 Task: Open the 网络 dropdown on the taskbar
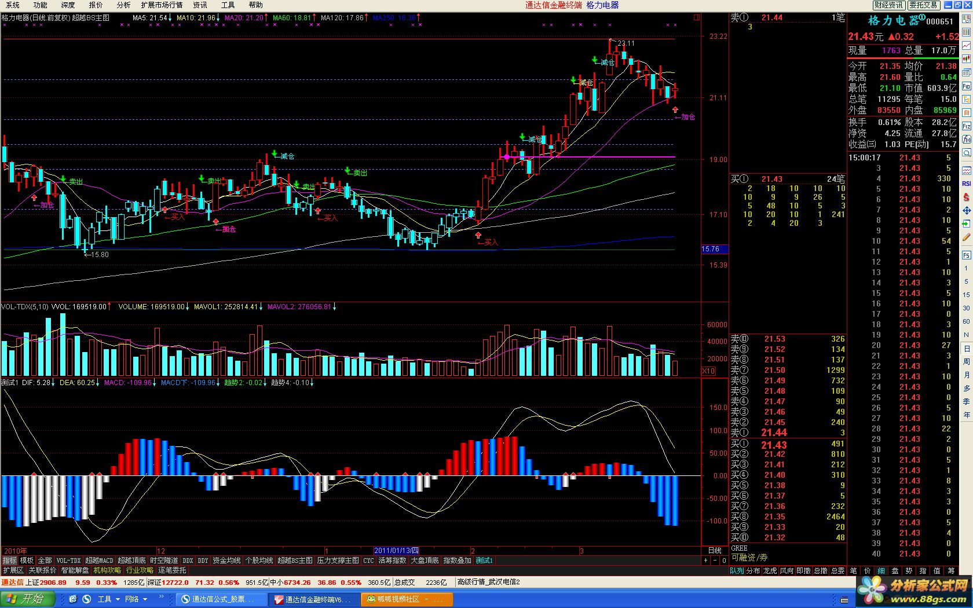[136, 599]
